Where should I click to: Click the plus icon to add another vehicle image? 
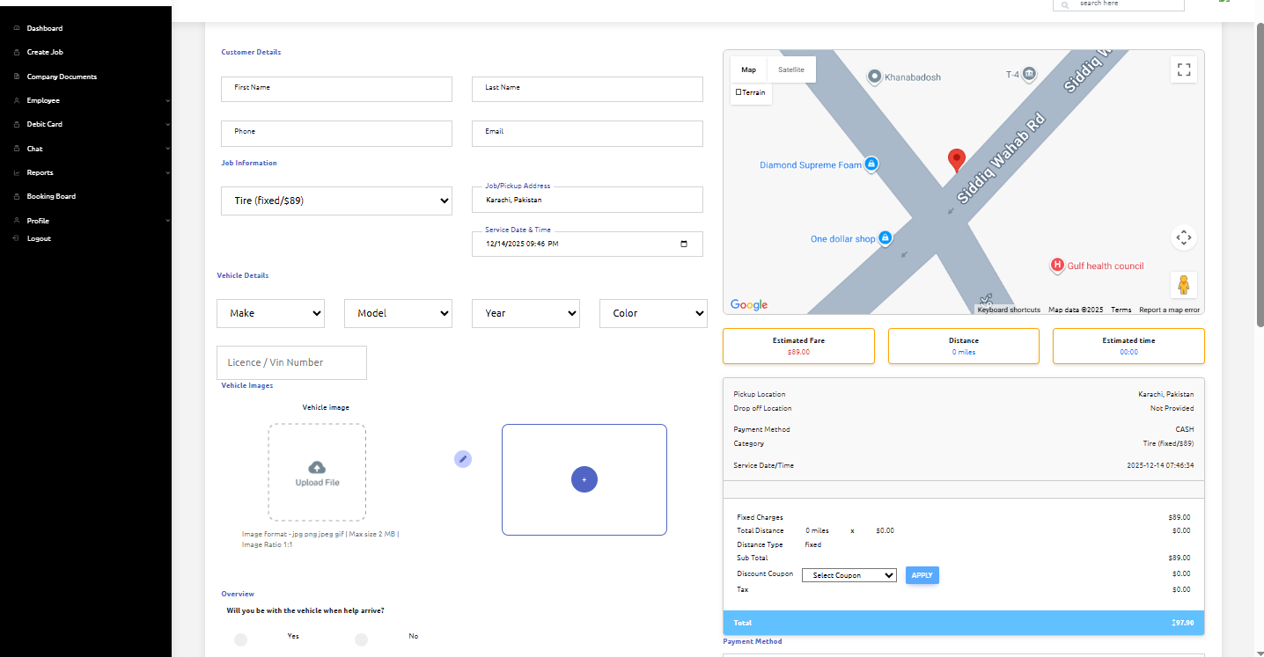584,478
